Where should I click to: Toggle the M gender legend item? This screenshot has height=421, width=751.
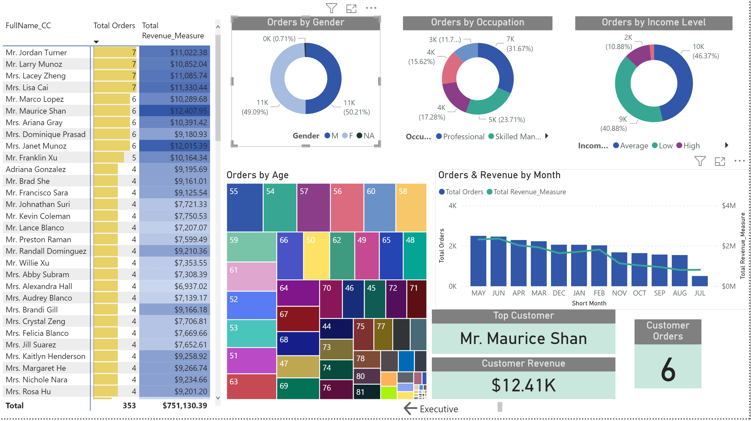click(332, 136)
